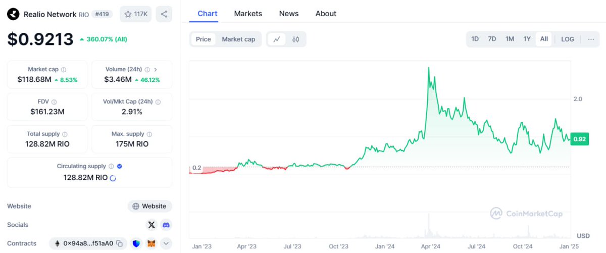The image size is (606, 253).
Task: Switch to the Chart tab
Action: click(x=207, y=14)
